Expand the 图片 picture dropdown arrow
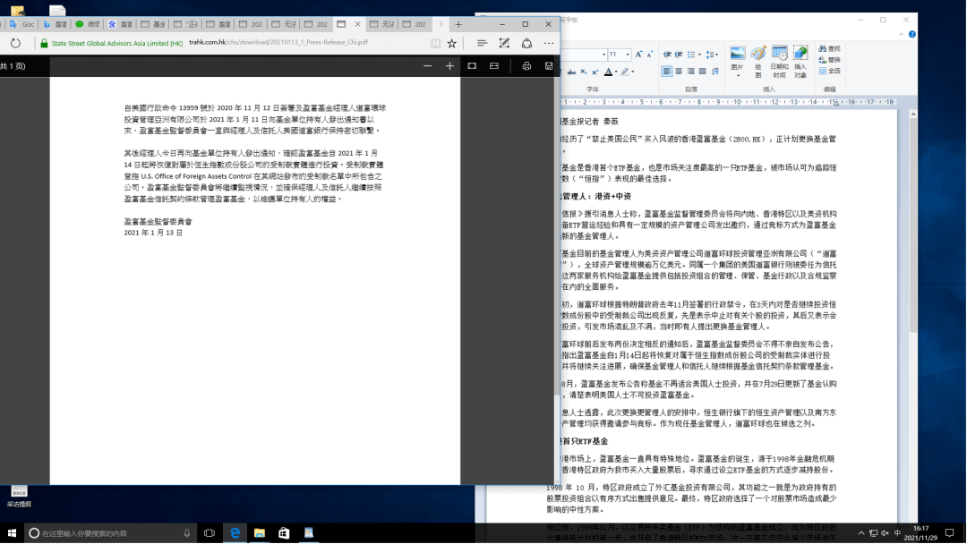The width and height of the screenshot is (967, 544). [738, 75]
